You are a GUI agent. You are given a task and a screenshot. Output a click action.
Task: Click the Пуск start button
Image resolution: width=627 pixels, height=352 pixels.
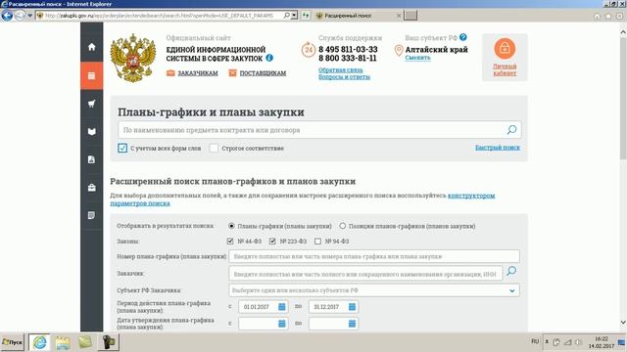[x=13, y=342]
